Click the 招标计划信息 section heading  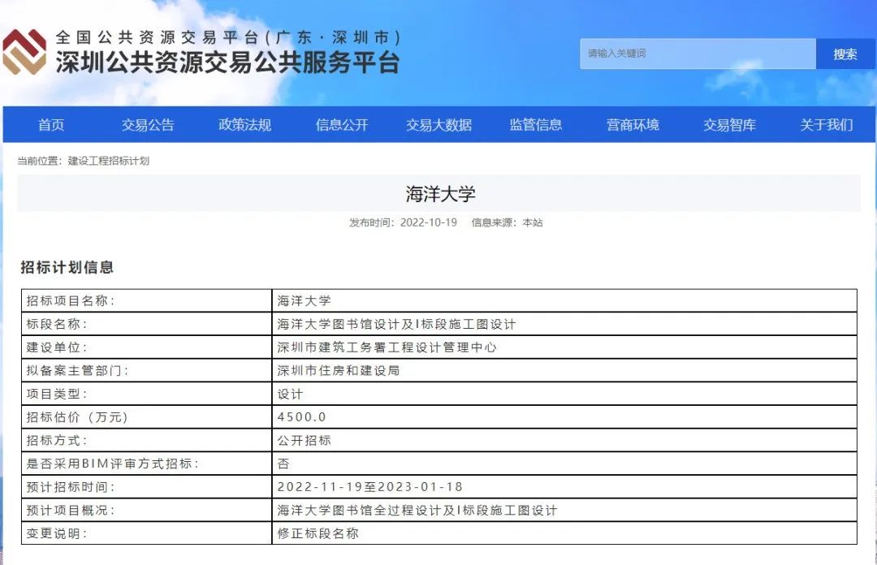(67, 267)
